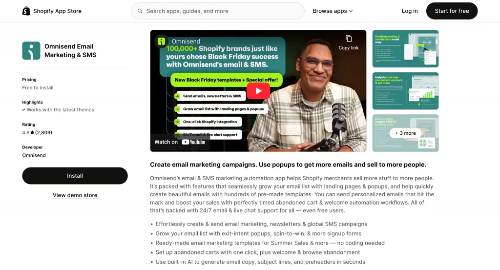500x270 pixels.
Task: Click the Copy link icon on video
Action: pyautogui.click(x=349, y=39)
